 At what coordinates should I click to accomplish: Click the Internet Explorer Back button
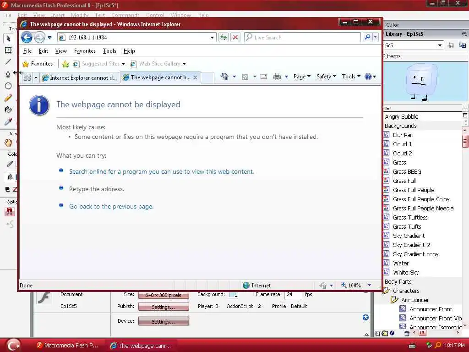(x=27, y=38)
